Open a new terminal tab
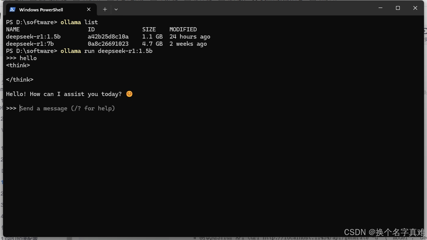 [105, 9]
